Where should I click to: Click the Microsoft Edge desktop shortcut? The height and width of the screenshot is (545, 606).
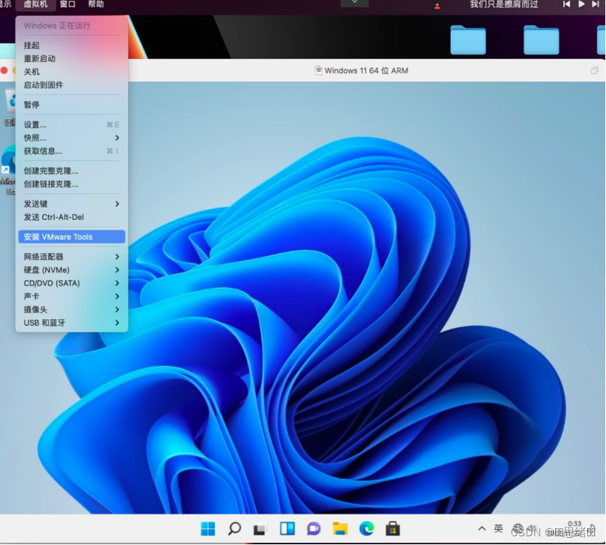click(x=8, y=169)
